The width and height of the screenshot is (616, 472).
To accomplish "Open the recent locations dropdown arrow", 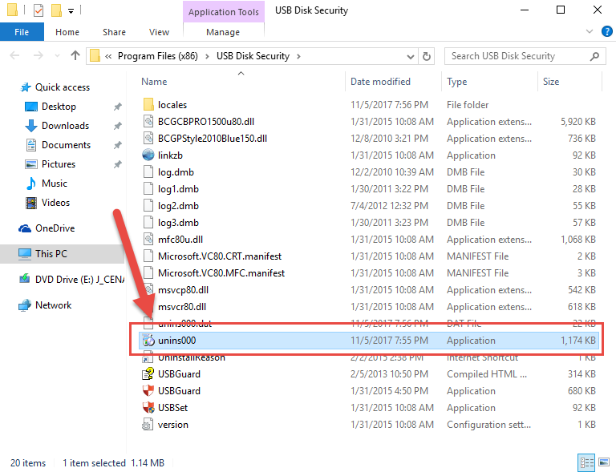I will 58,56.
